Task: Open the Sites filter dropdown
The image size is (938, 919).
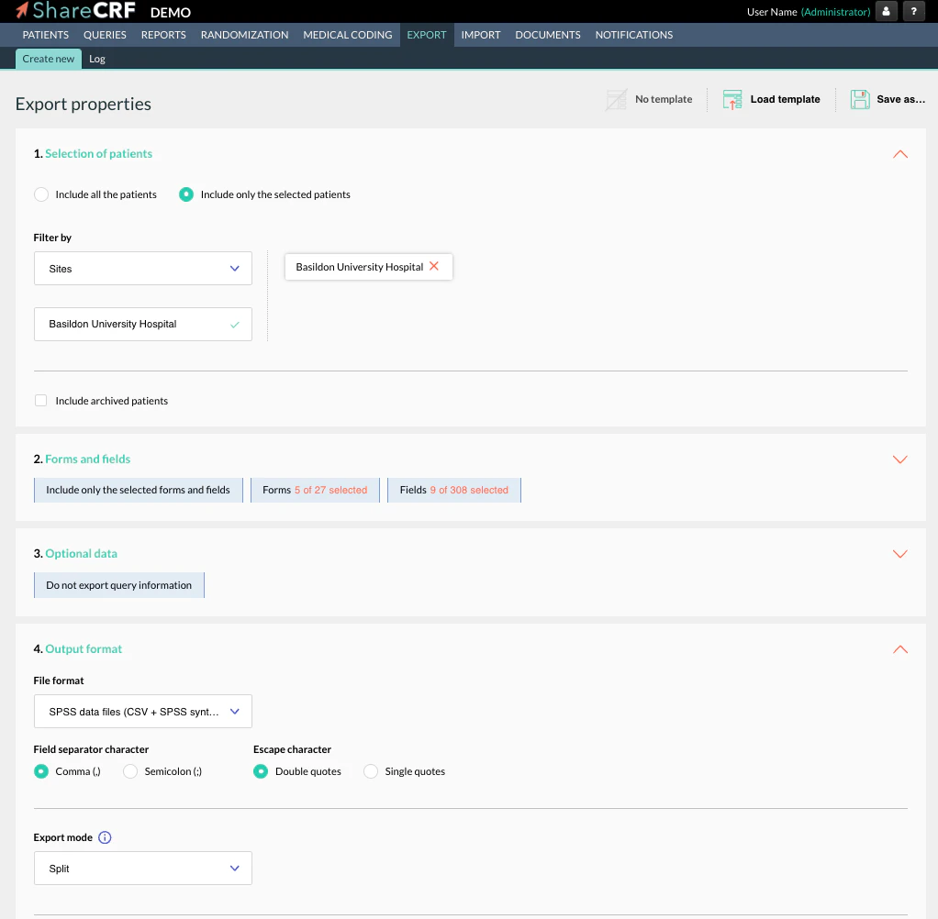Action: pos(142,268)
